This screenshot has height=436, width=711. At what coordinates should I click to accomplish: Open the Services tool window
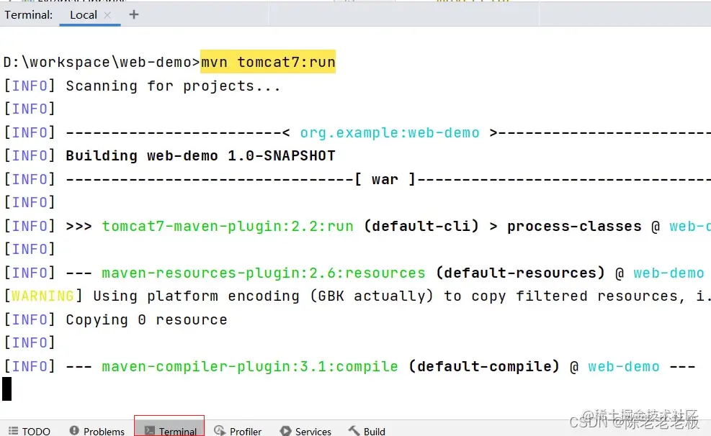pyautogui.click(x=305, y=430)
